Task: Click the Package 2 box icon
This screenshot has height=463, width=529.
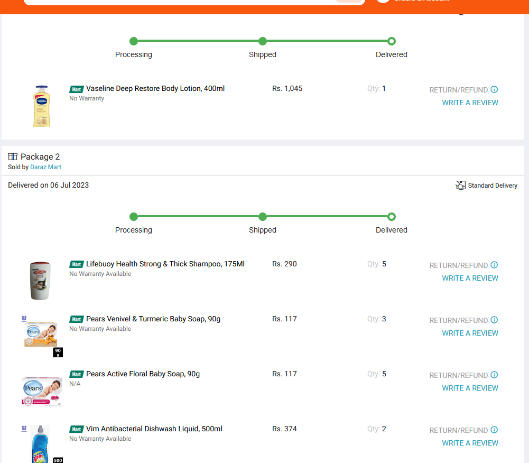Action: click(x=13, y=156)
